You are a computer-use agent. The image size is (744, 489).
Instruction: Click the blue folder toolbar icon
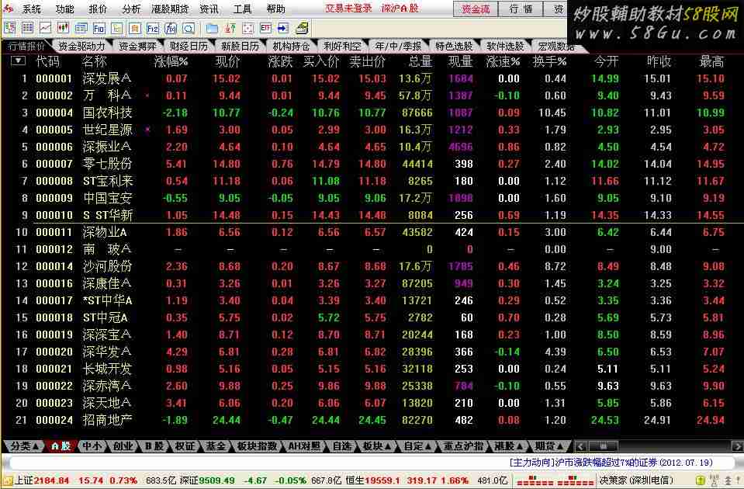click(x=212, y=29)
